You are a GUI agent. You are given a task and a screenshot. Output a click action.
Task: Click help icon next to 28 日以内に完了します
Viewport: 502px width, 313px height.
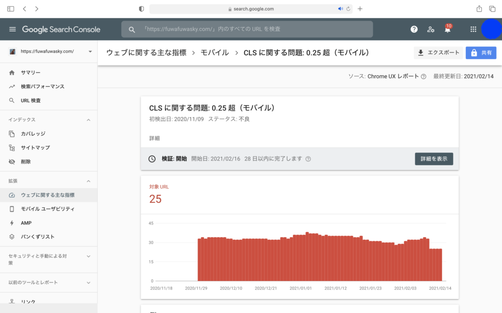(x=308, y=159)
